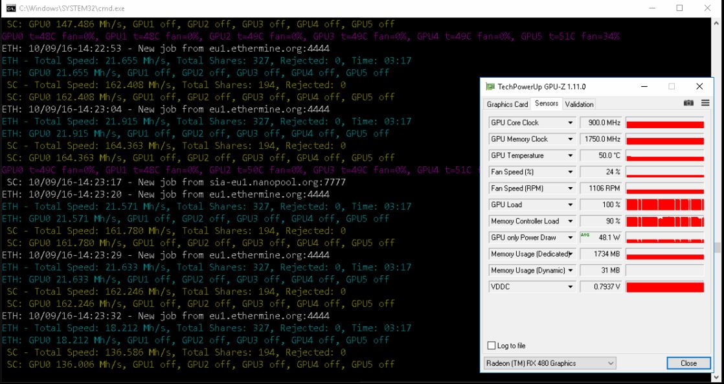Viewport: 724px width, 384px height.
Task: Expand the GPU only Power Draw dropdown
Action: 571,237
